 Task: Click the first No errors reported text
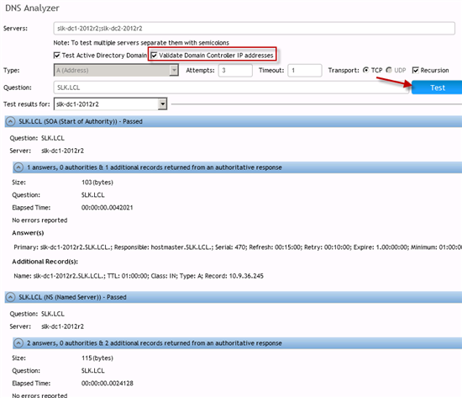[x=39, y=220]
